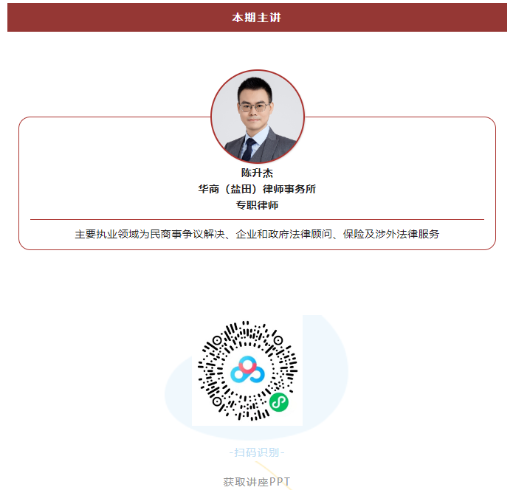Viewport: 513px width, 490px height.
Task: Click the speaker's dark necktie in portrait
Action: pos(249,149)
